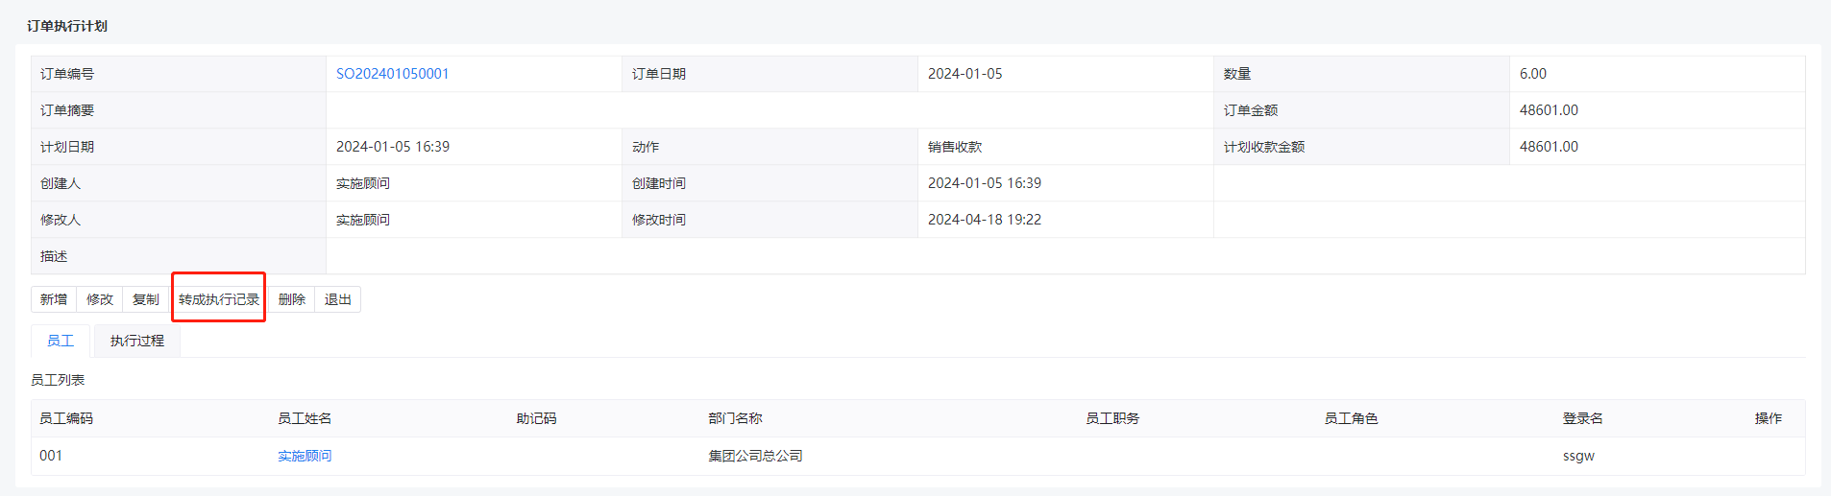This screenshot has width=1831, height=496.
Task: Click 转成执行记录 button
Action: [x=219, y=299]
